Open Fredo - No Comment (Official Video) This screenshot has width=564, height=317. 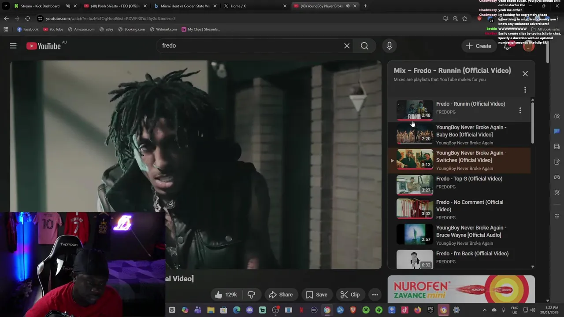tap(458, 210)
